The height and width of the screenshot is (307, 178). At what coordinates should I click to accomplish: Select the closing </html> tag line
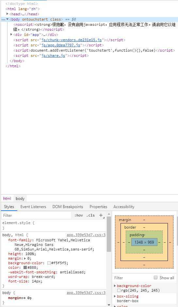pos(13,66)
